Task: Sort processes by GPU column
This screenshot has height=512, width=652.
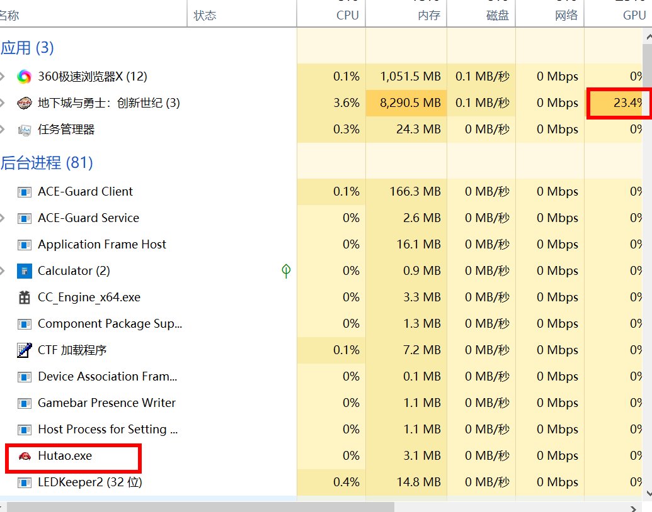Action: click(618, 15)
